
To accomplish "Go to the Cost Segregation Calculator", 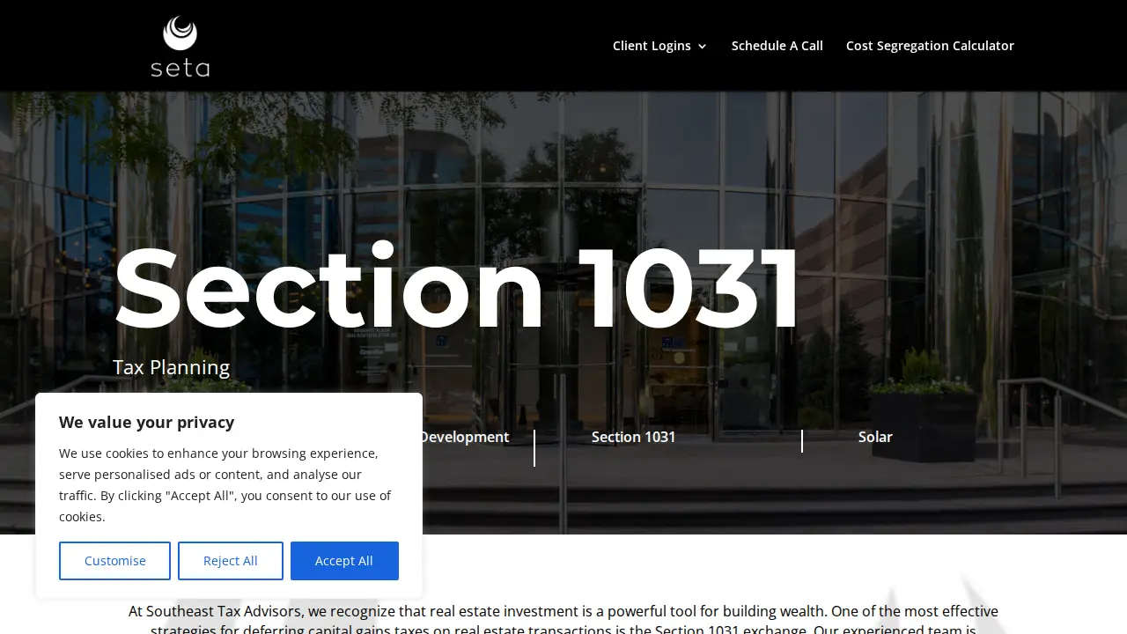I will 930,46.
